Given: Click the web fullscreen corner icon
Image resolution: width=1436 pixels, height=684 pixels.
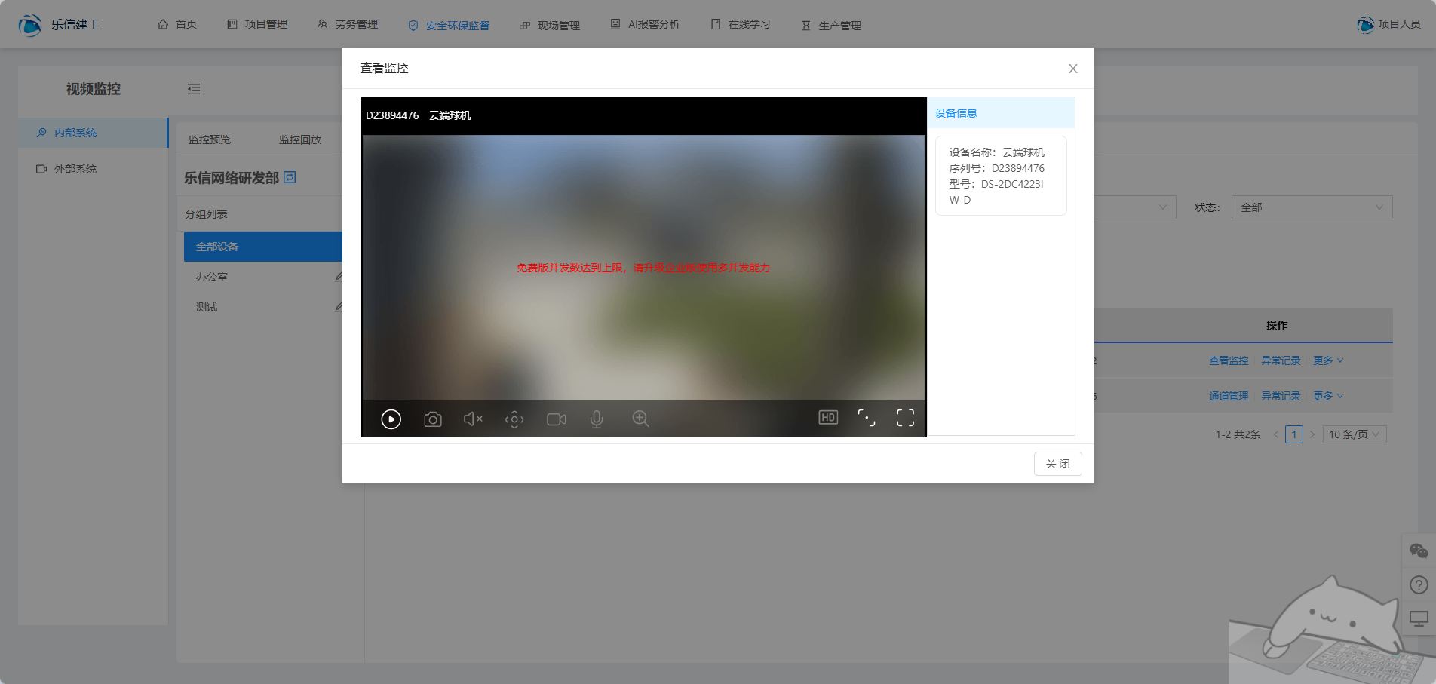Looking at the screenshot, I should point(867,418).
